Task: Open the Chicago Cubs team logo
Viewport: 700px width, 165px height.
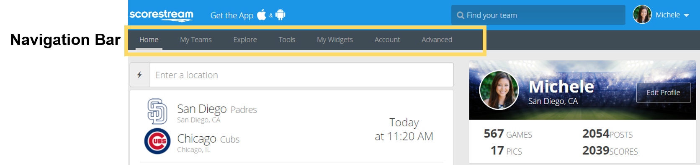Action: point(157,141)
